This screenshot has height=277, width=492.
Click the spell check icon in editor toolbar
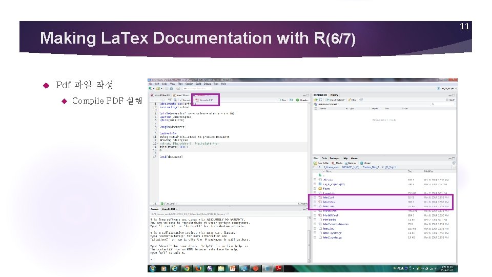tap(170, 100)
